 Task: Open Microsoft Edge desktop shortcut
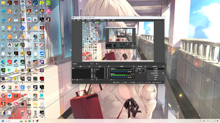click(x=3, y=63)
